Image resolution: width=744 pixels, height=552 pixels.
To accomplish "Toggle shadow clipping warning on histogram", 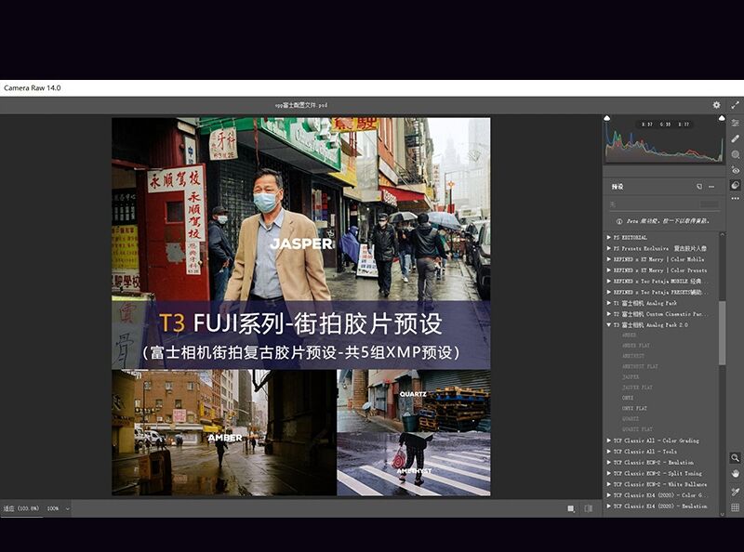I will [607, 118].
